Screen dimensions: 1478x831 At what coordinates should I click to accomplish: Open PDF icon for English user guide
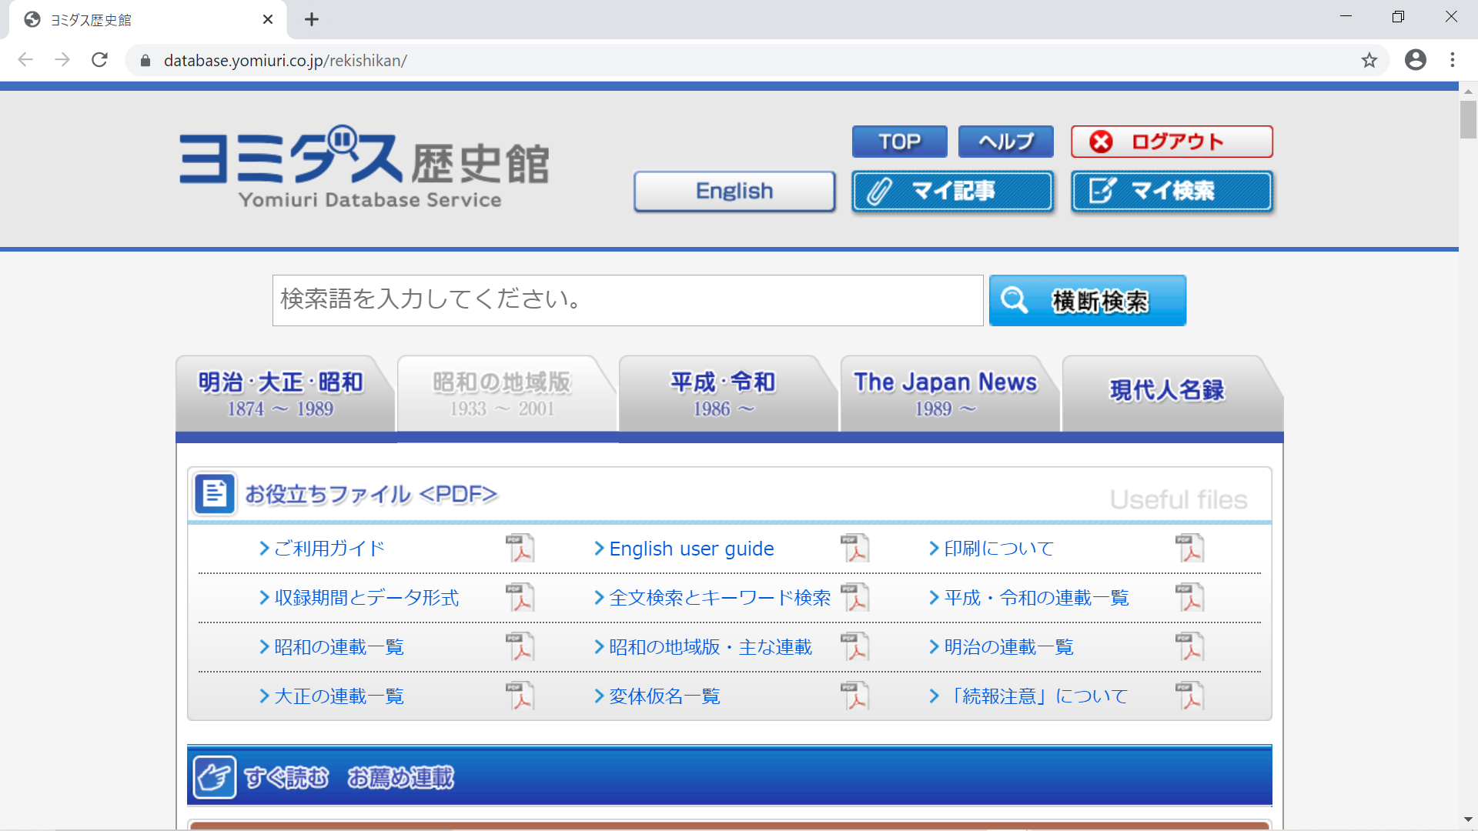(x=854, y=548)
